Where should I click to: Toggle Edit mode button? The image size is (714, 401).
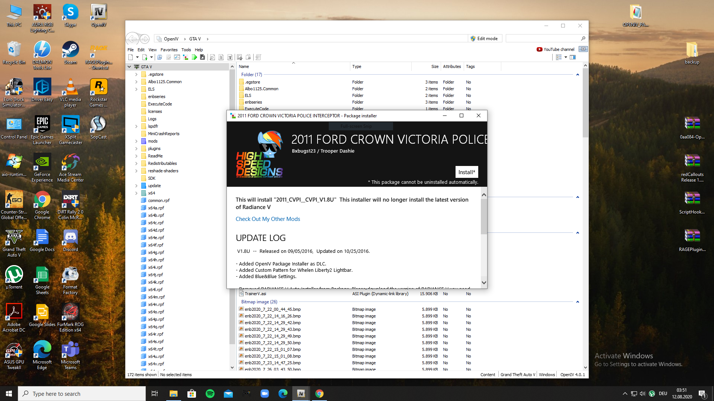pyautogui.click(x=484, y=39)
